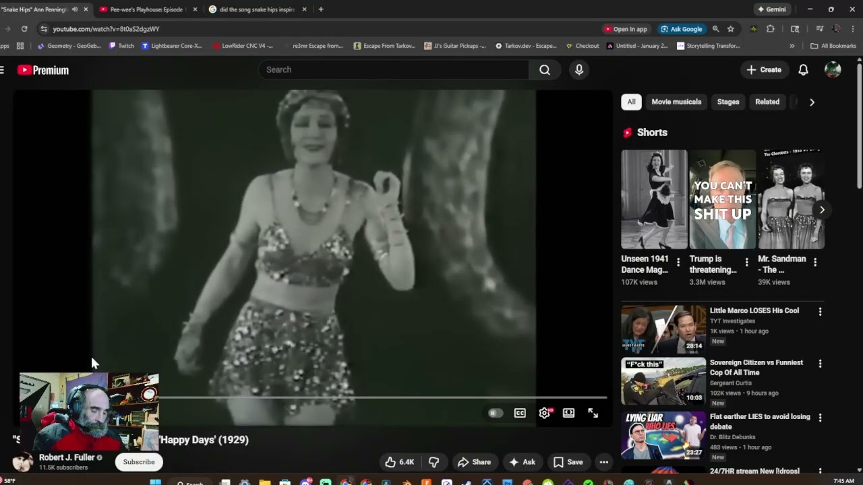Viewport: 863px width, 485px height.
Task: Open the Escape From Tarkov bookmark
Action: tap(385, 46)
